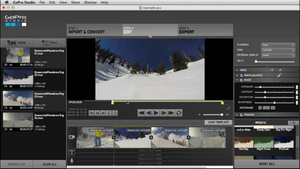
Task: Go to the previous keyframe
Action: pyautogui.click(x=260, y=108)
